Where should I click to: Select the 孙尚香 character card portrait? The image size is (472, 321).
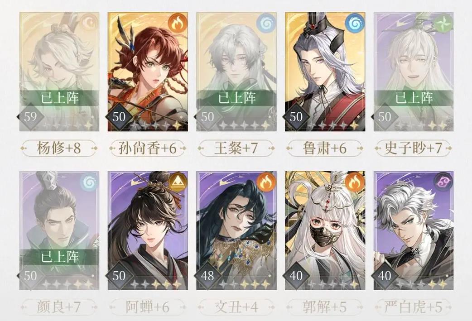click(x=148, y=72)
